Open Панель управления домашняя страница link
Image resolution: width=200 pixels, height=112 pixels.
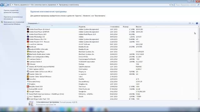tap(11, 12)
